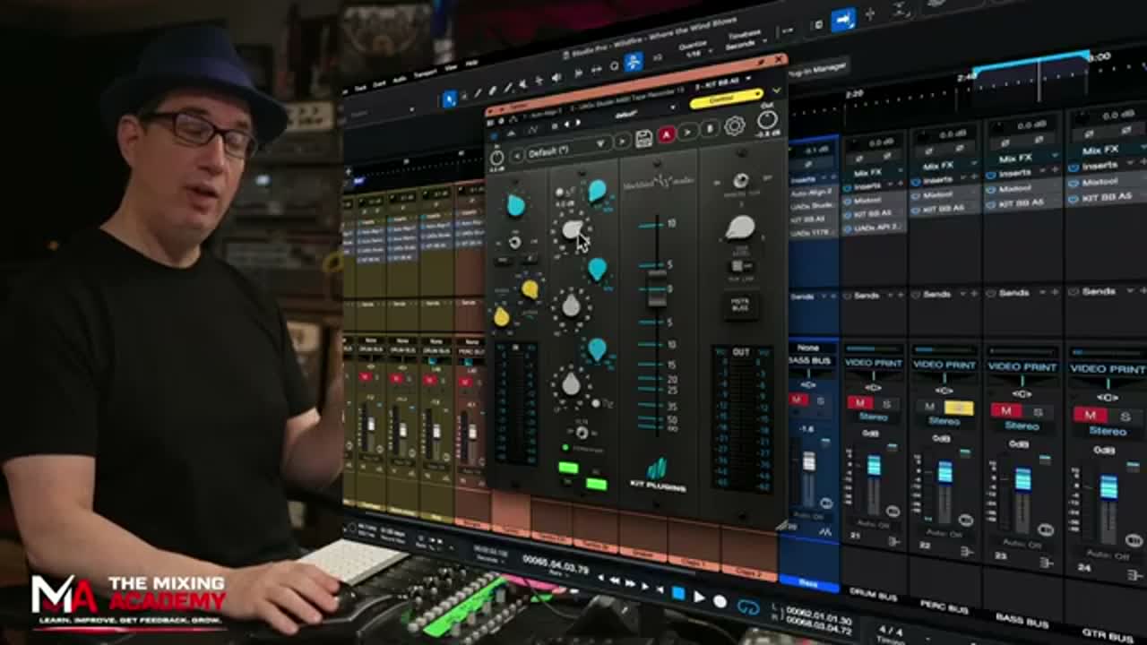Screen dimensions: 1147x645
Task: Click the lower yellow knob in the plugin
Action: (x=502, y=316)
